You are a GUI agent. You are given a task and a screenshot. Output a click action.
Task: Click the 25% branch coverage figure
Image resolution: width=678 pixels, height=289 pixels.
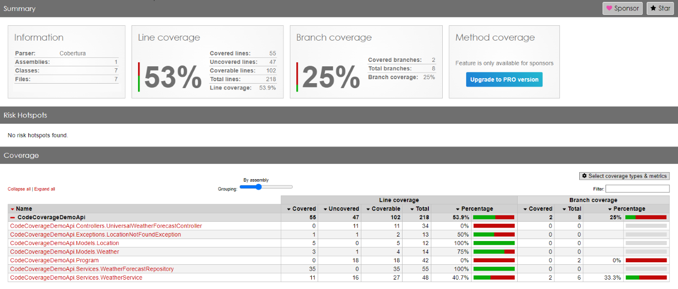point(331,78)
